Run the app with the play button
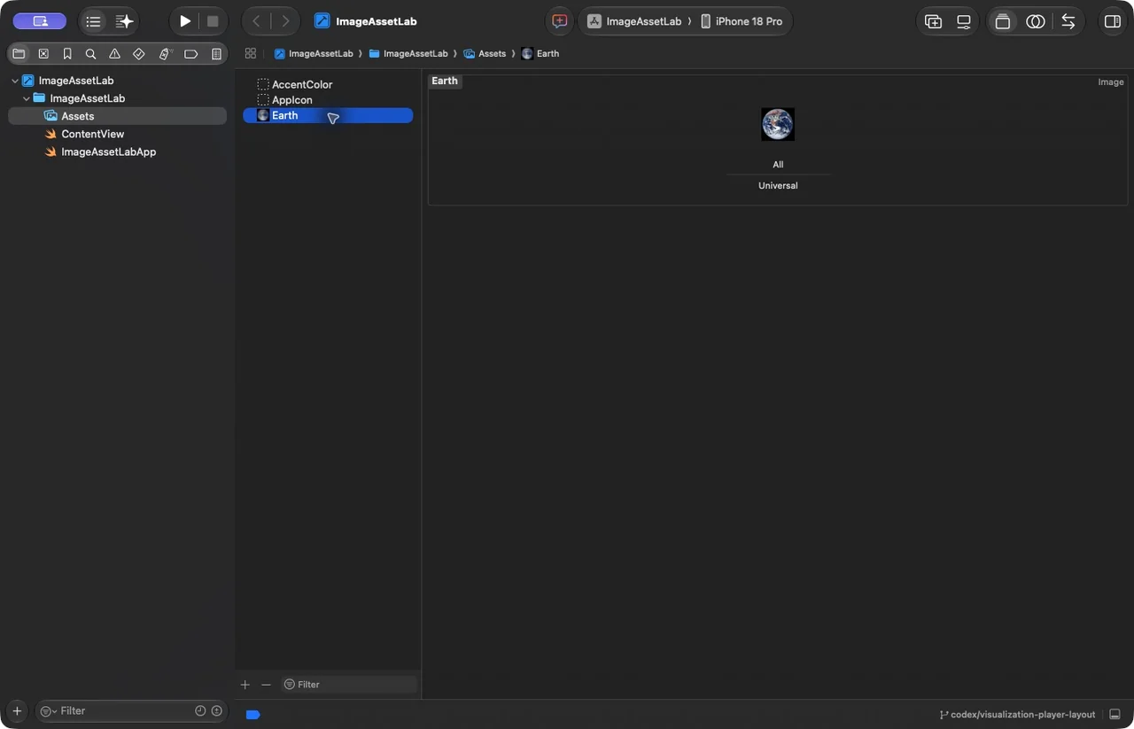This screenshot has height=729, width=1134. 184,21
